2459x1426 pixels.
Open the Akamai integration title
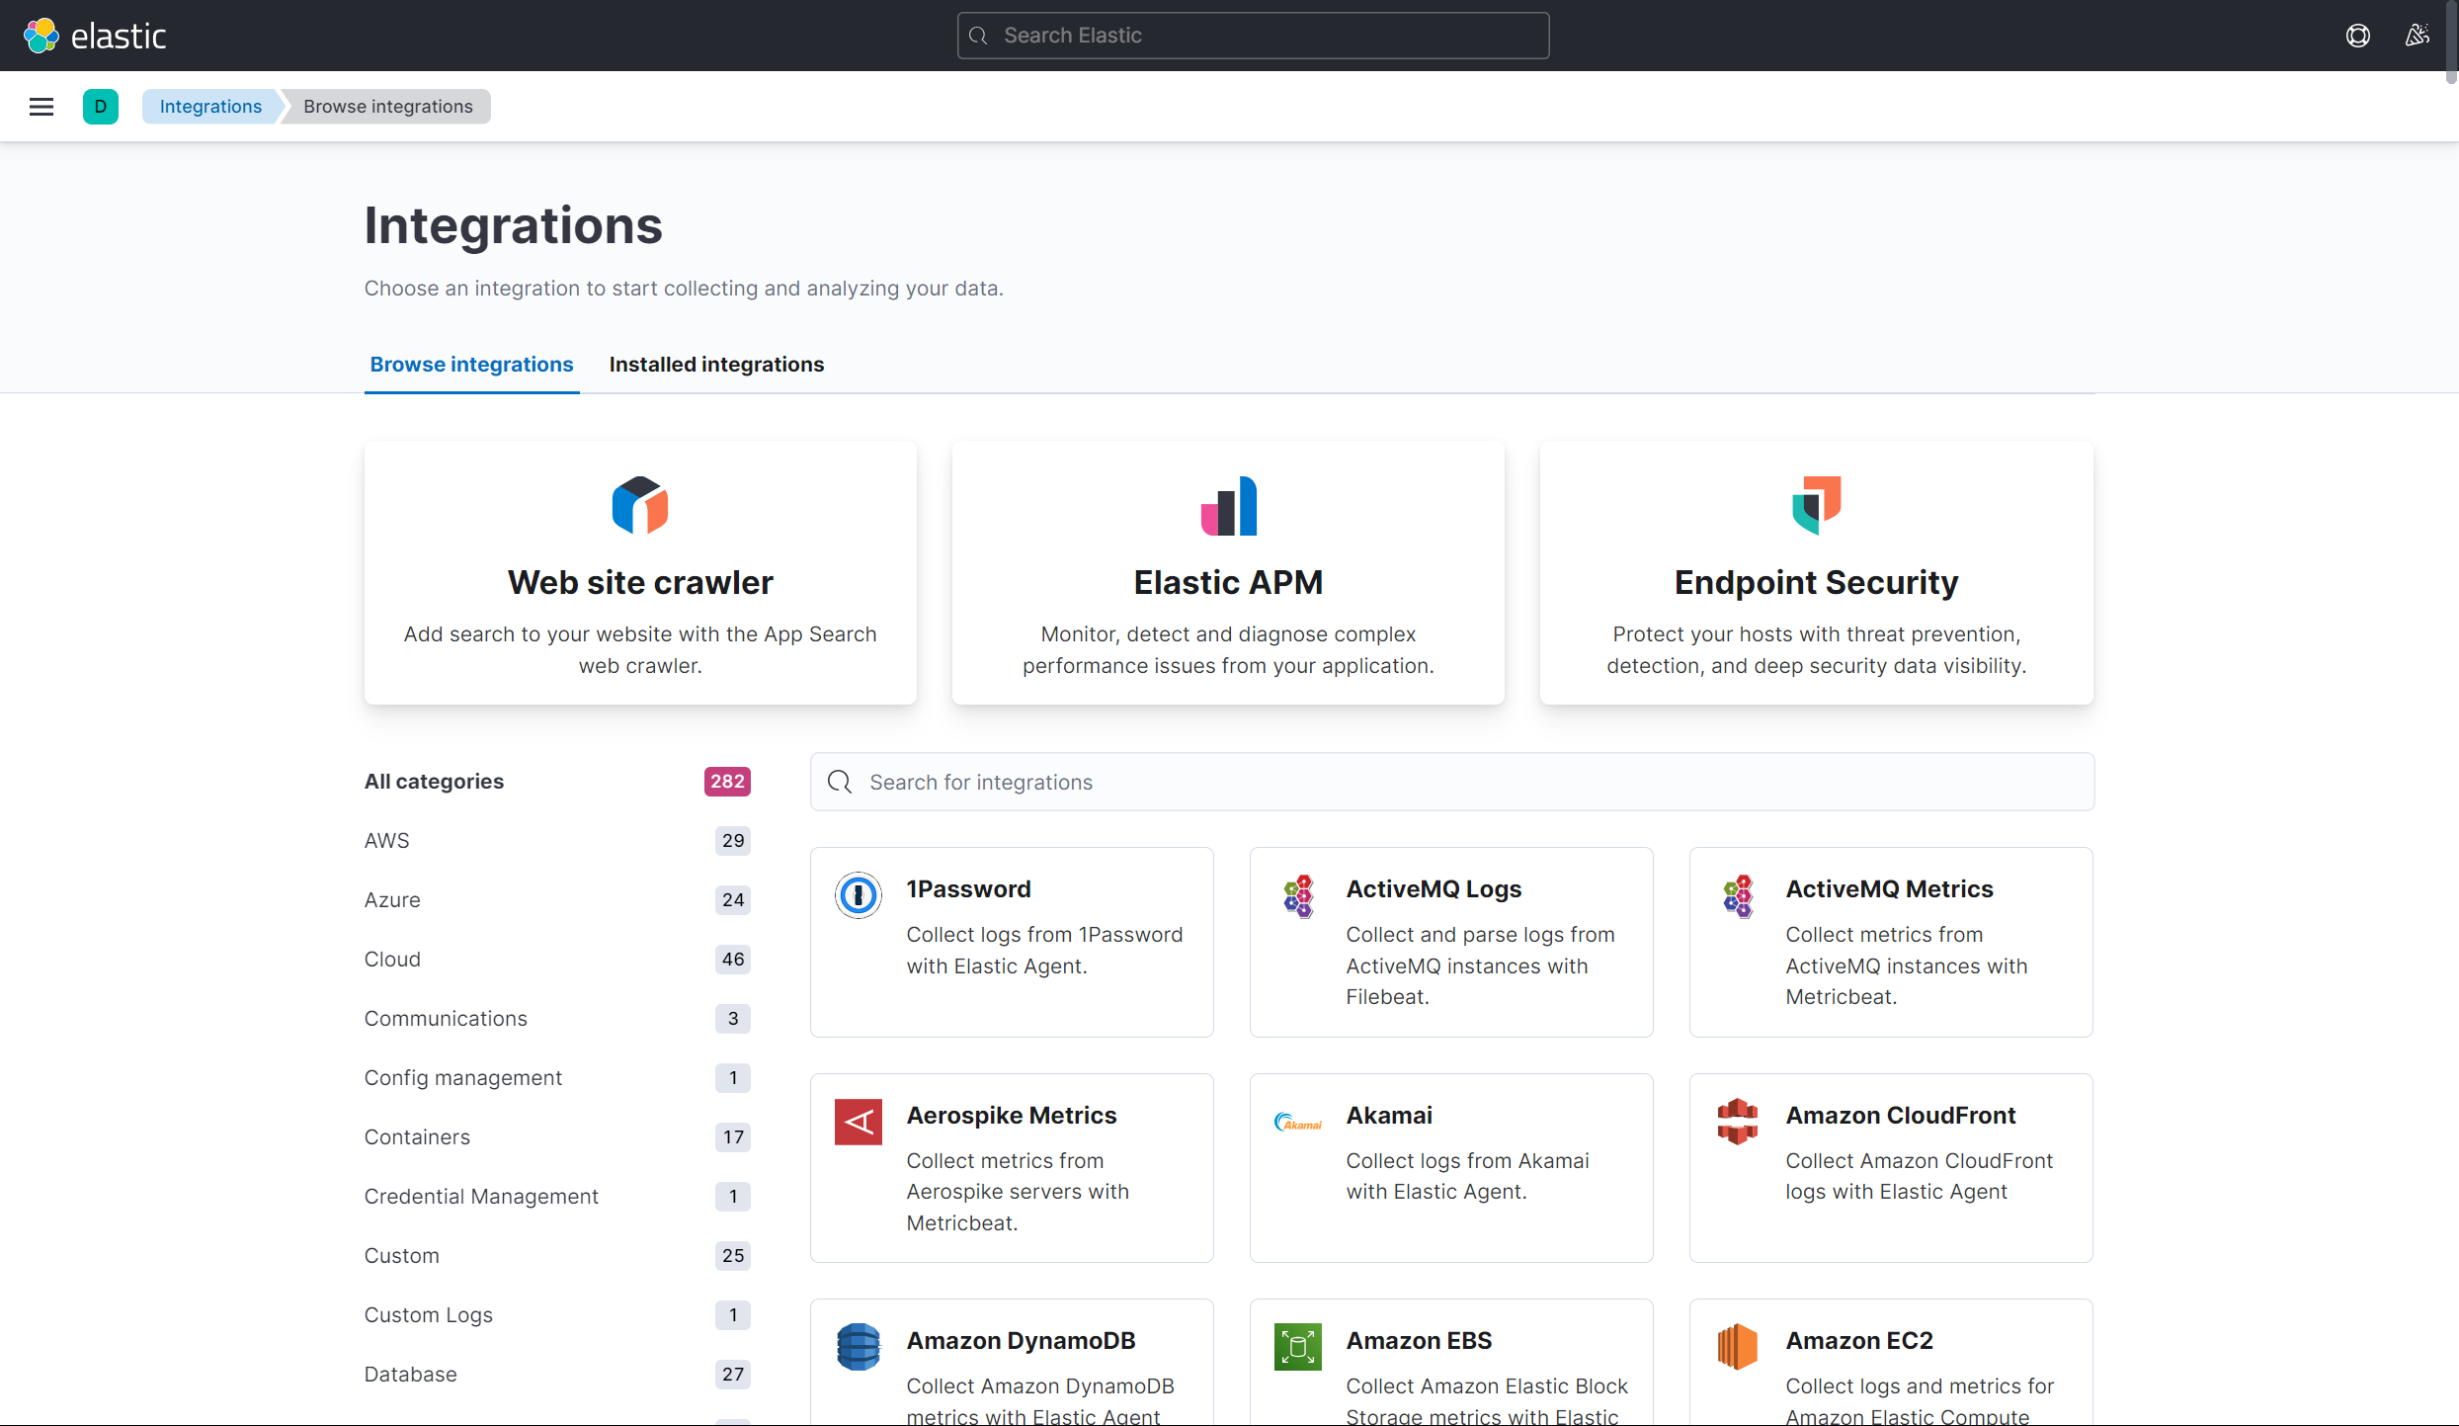click(1389, 1116)
